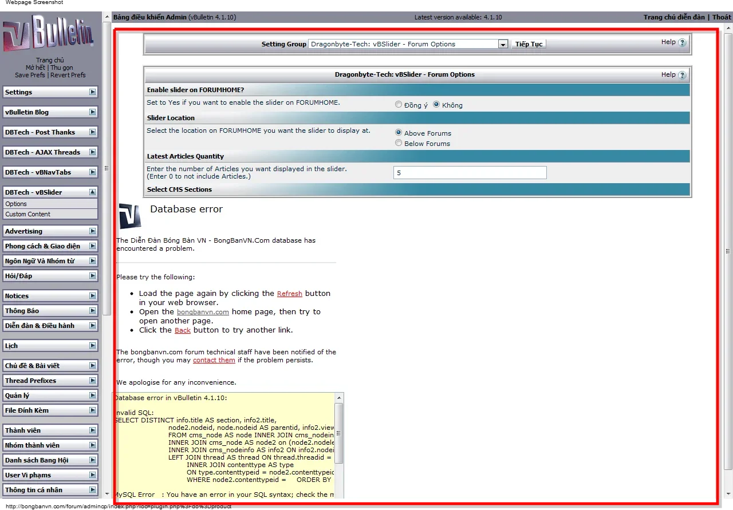
Task: Open Help icon in vBSlider Forum Options header
Action: tap(682, 75)
